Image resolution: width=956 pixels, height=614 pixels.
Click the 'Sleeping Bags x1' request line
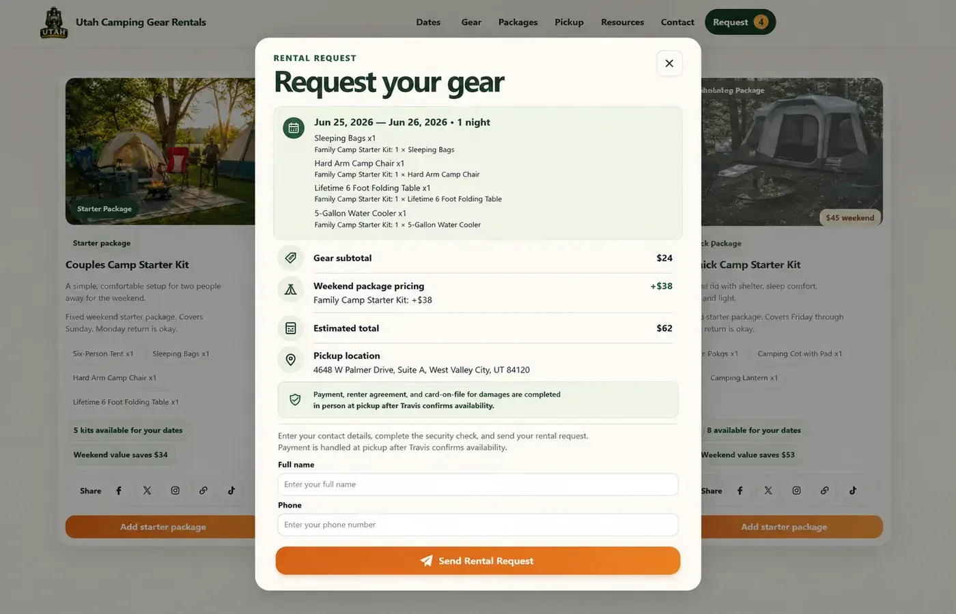click(x=345, y=138)
